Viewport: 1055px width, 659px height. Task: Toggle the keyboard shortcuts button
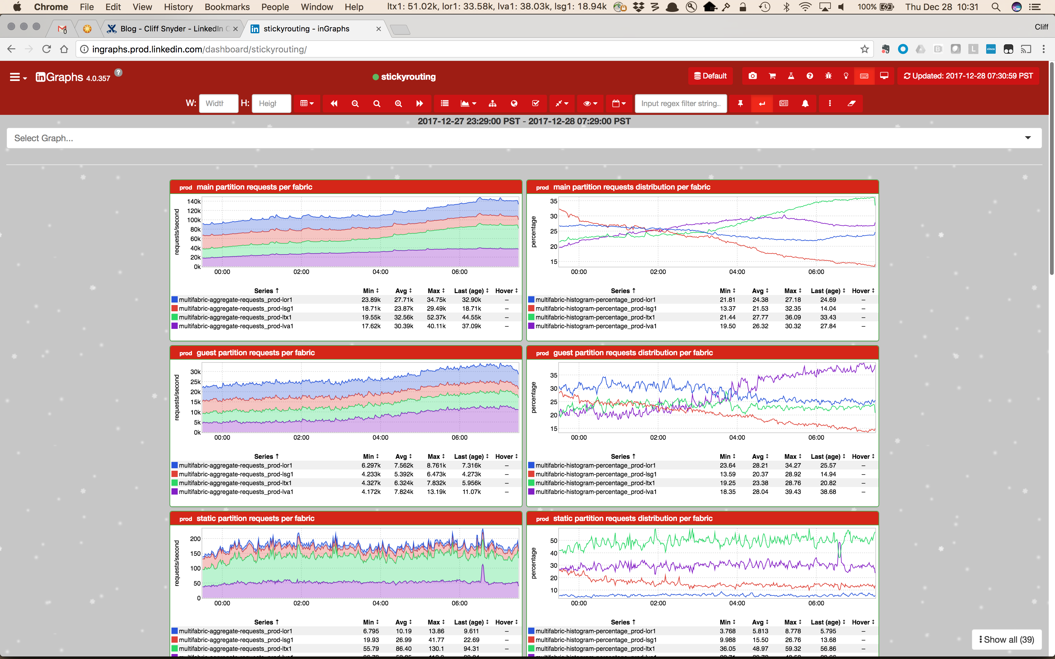864,76
